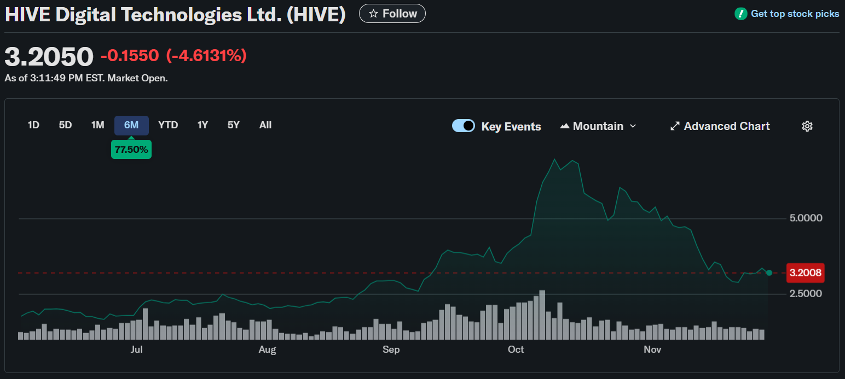Click the star icon in Follow button
Screen dimensions: 845x379
coord(373,14)
